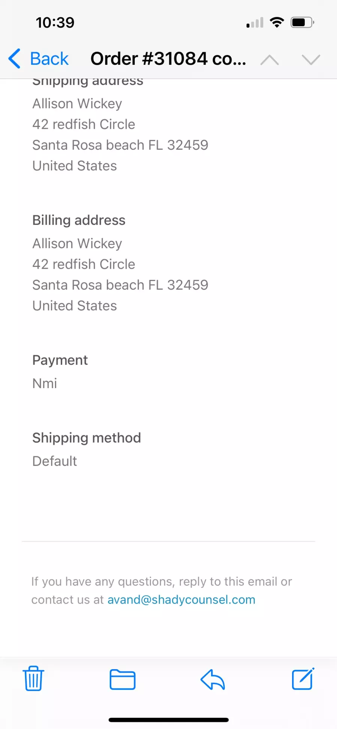337x729 pixels.
Task: Tap the home indicator bar
Action: click(168, 720)
